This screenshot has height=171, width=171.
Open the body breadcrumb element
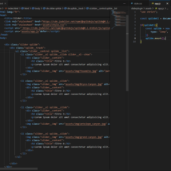(x=36, y=8)
